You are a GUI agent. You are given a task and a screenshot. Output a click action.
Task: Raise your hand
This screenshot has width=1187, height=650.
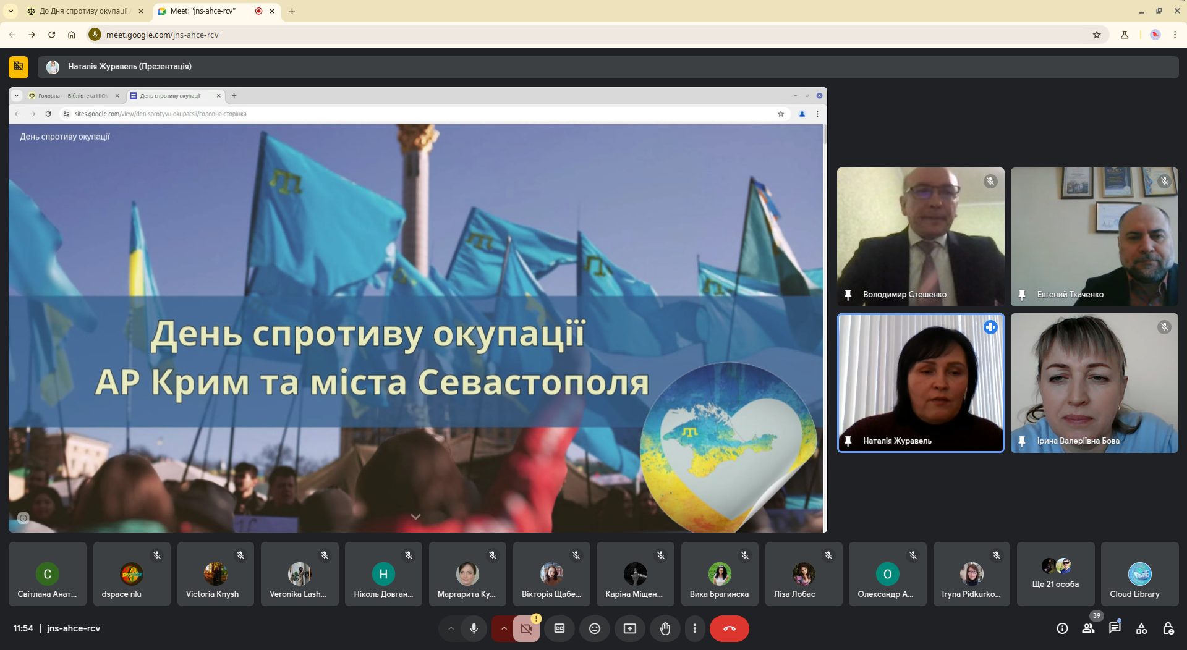click(x=665, y=628)
